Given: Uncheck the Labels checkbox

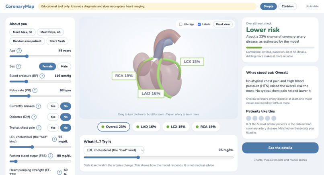Looking at the screenshot, I should tap(199, 24).
